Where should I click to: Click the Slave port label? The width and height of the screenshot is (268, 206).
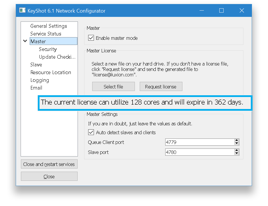(98, 152)
